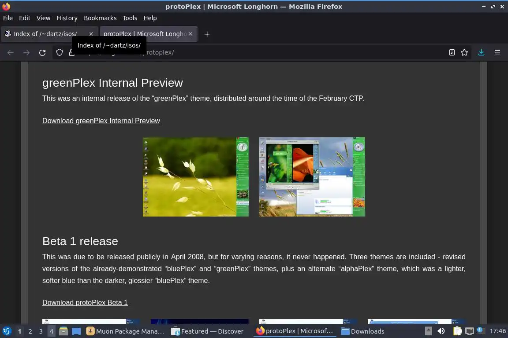Follow Download protoPlex Beta 1 link

coord(85,302)
